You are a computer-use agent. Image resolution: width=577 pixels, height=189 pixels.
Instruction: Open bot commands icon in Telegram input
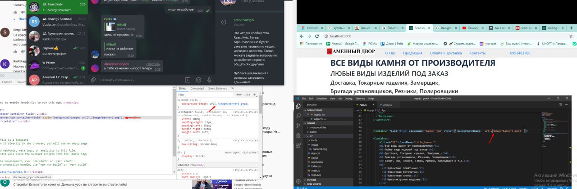click(x=188, y=80)
